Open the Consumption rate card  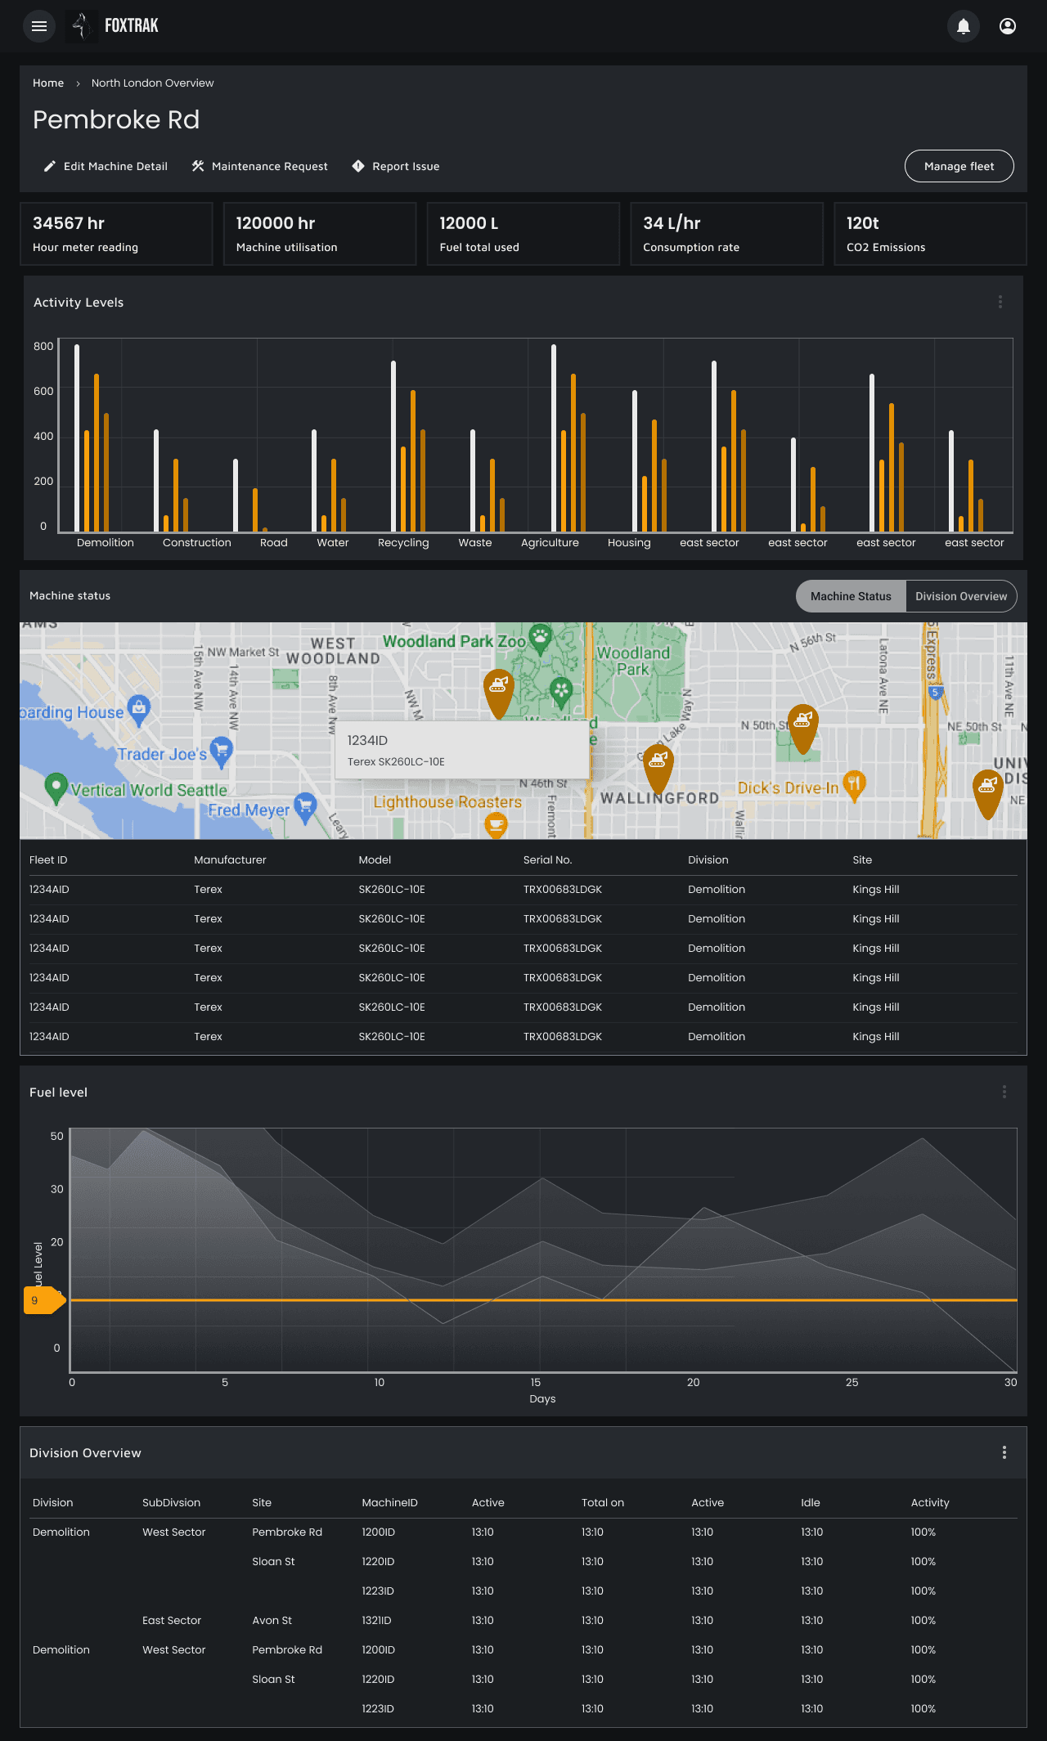coord(726,234)
